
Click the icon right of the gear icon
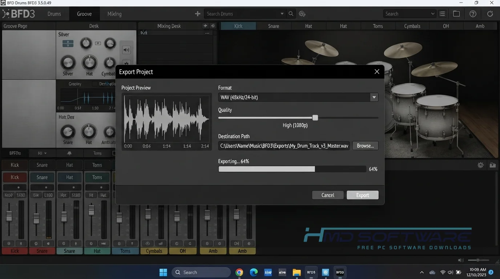[x=492, y=165]
